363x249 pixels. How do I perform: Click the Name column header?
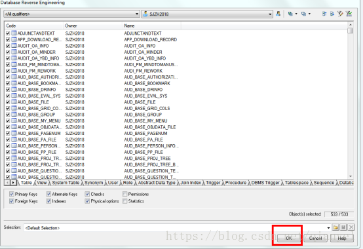tap(151, 26)
